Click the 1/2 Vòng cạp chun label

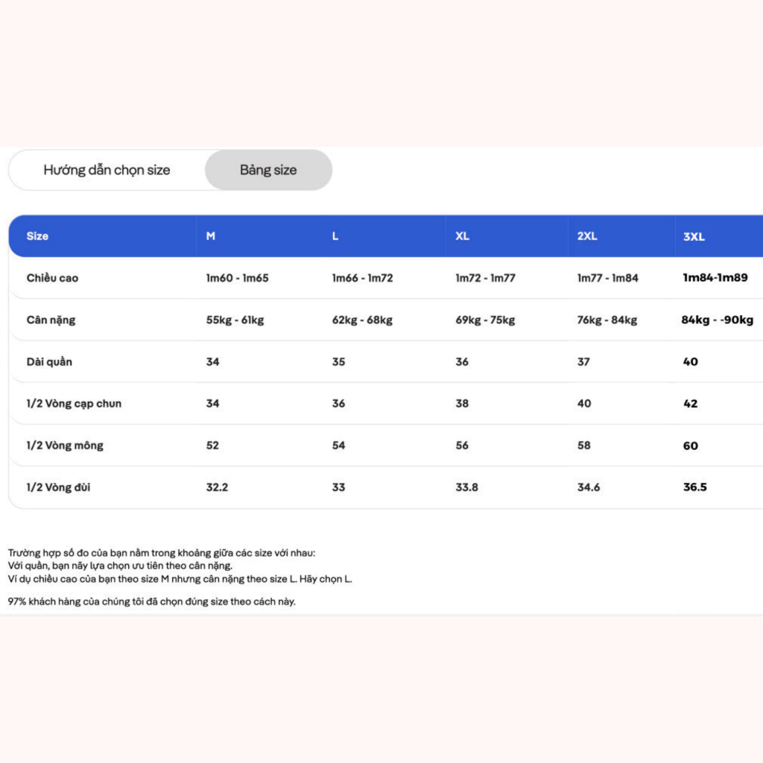click(x=74, y=403)
